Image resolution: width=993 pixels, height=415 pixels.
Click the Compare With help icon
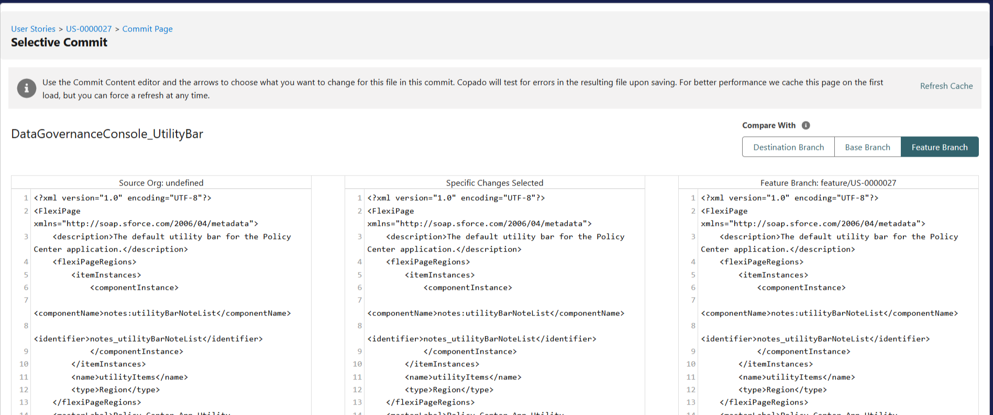[806, 125]
